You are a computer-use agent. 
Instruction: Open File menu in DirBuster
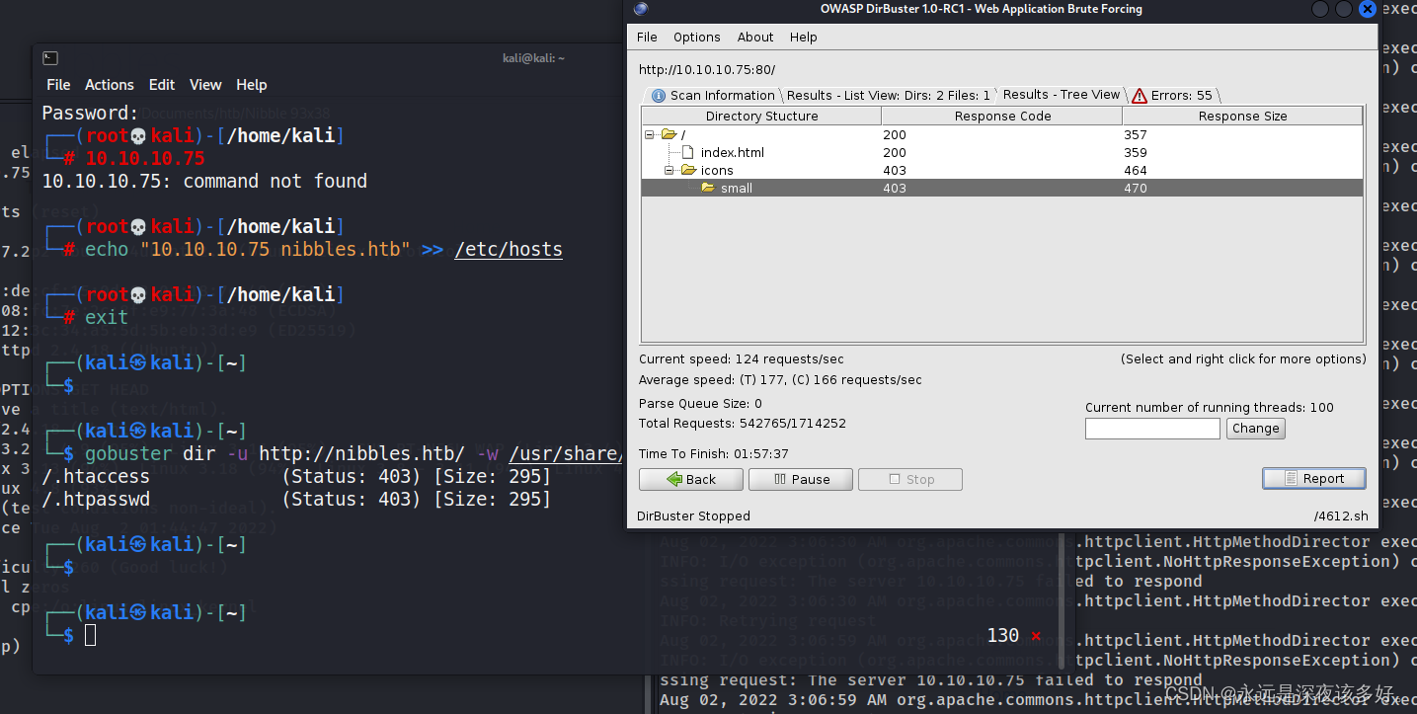click(x=647, y=37)
